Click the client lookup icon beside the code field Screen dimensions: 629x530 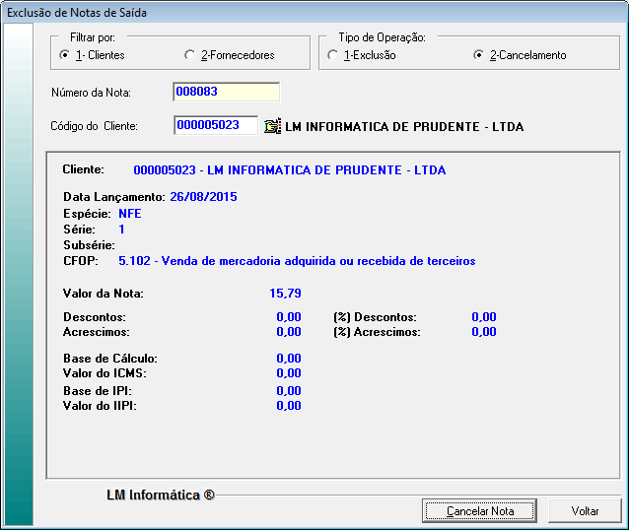click(x=273, y=126)
